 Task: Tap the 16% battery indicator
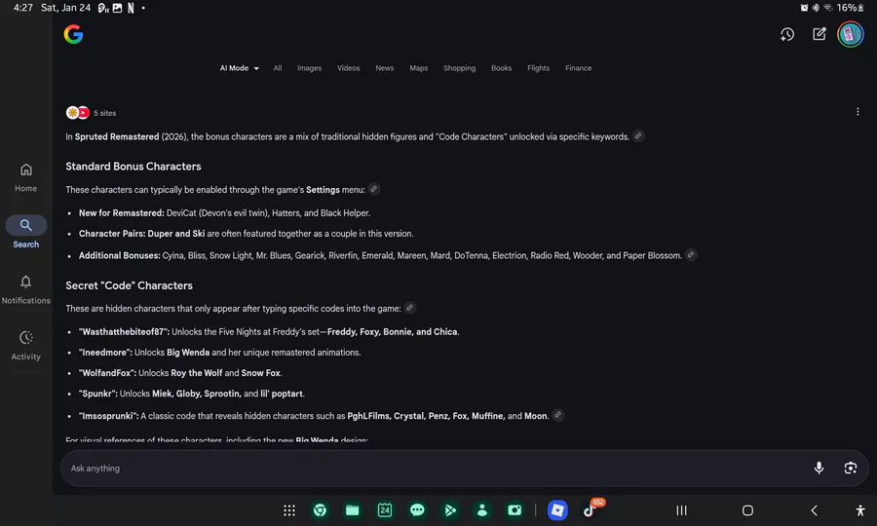point(850,8)
